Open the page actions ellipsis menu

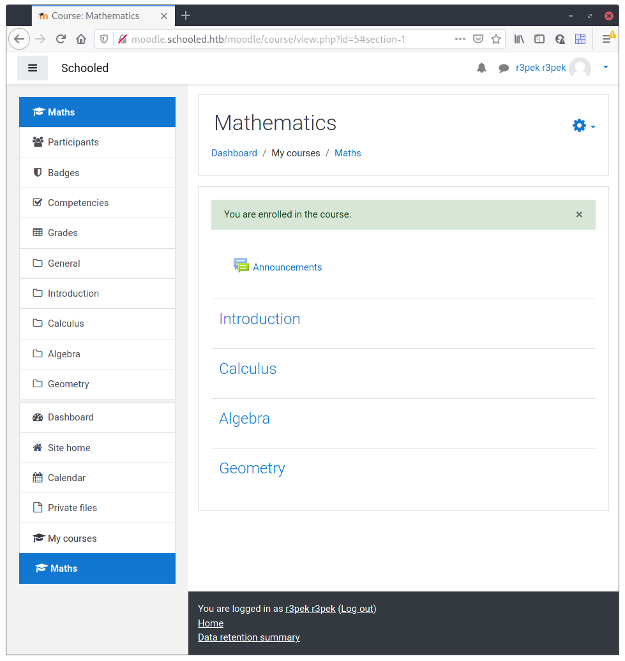(460, 39)
